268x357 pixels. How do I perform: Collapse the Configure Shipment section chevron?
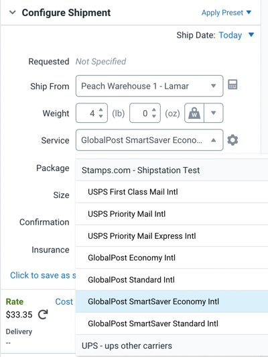(13, 12)
